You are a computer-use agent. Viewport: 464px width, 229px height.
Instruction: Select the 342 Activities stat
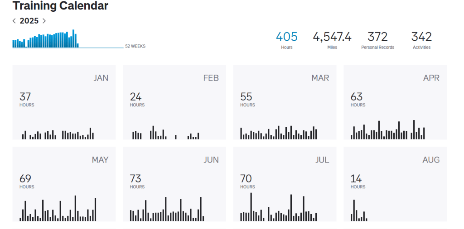(421, 40)
